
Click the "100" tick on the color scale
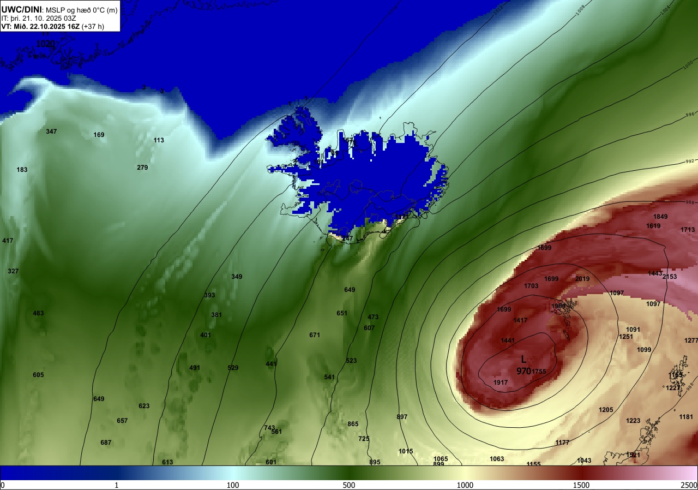(x=233, y=485)
